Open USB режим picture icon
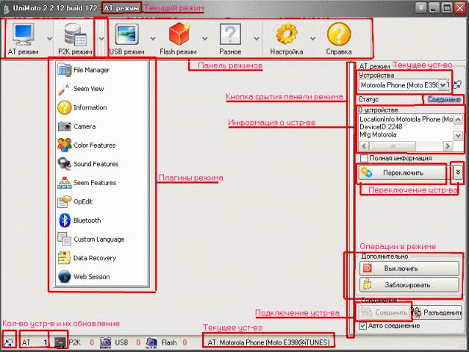The width and height of the screenshot is (469, 352). click(127, 35)
